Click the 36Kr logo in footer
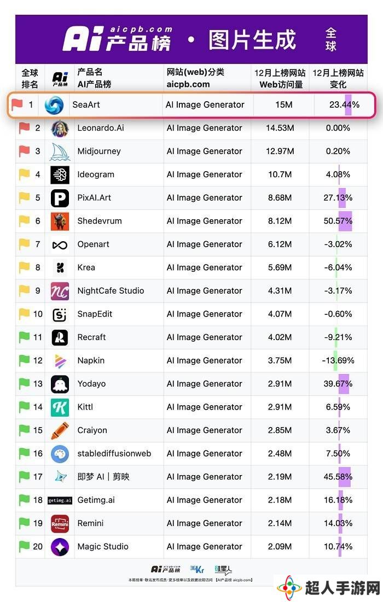Screen dimensions: 383x602 [x=196, y=569]
